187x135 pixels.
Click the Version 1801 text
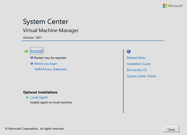pos(32,38)
